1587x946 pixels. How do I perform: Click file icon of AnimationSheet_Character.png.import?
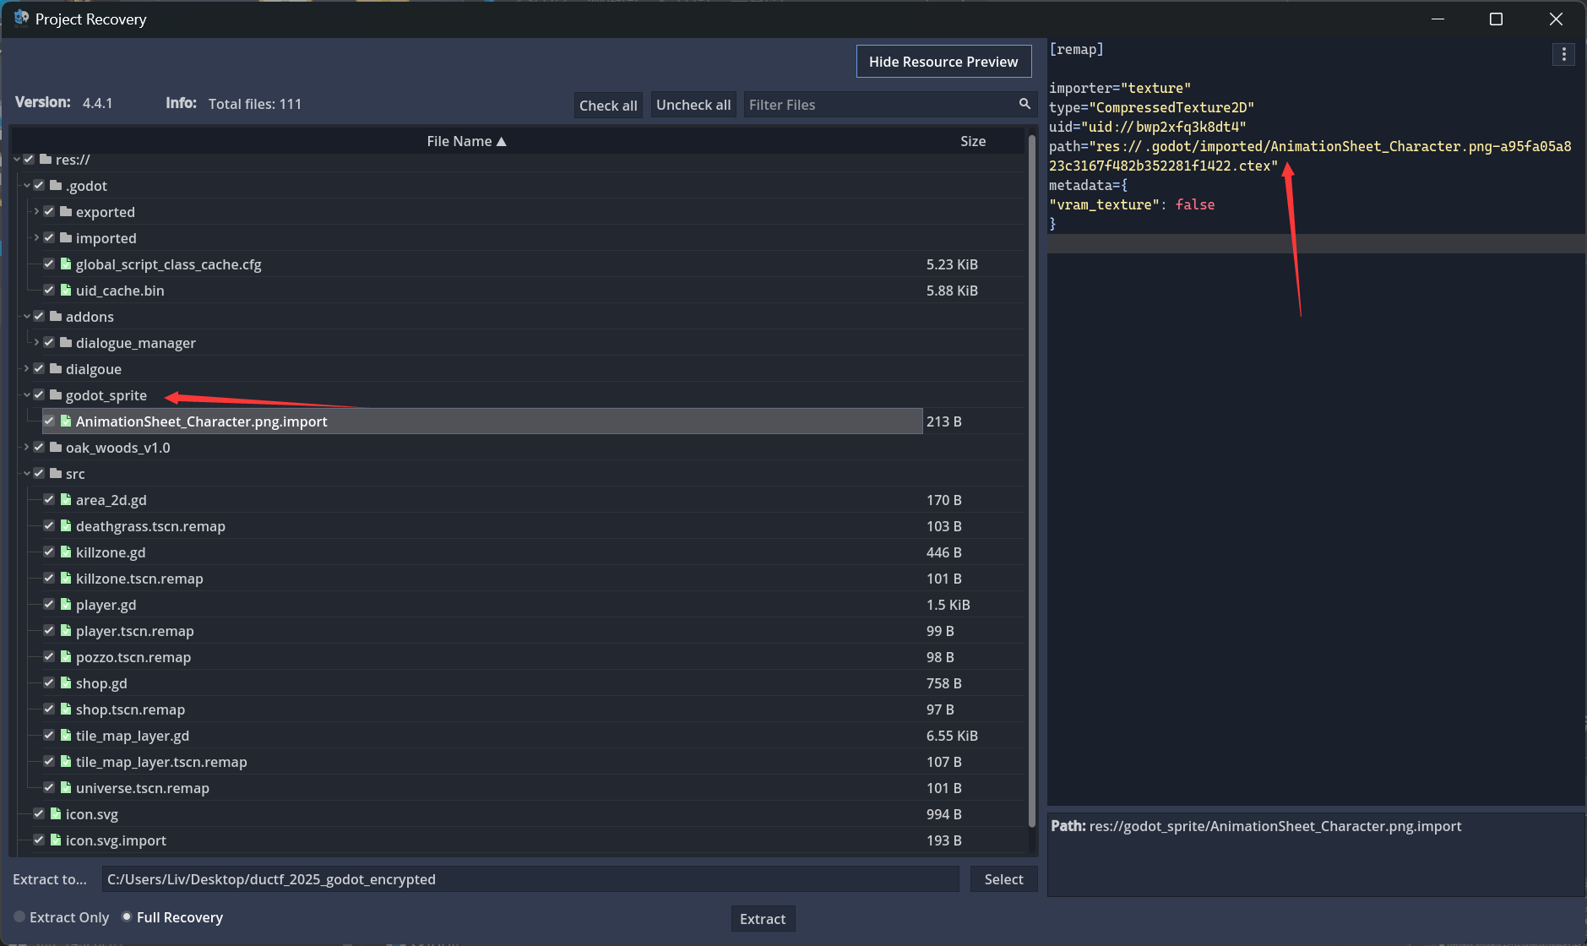pos(66,421)
